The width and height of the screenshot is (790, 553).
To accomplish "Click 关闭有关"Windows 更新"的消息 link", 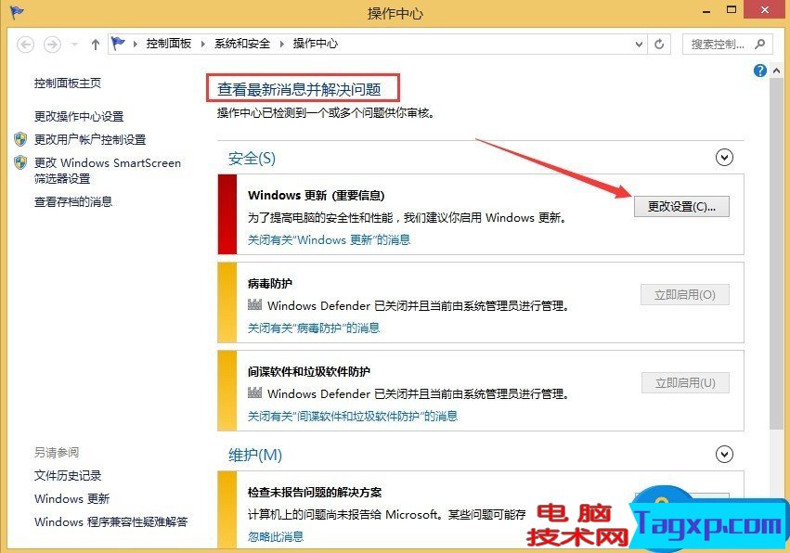I will click(329, 239).
